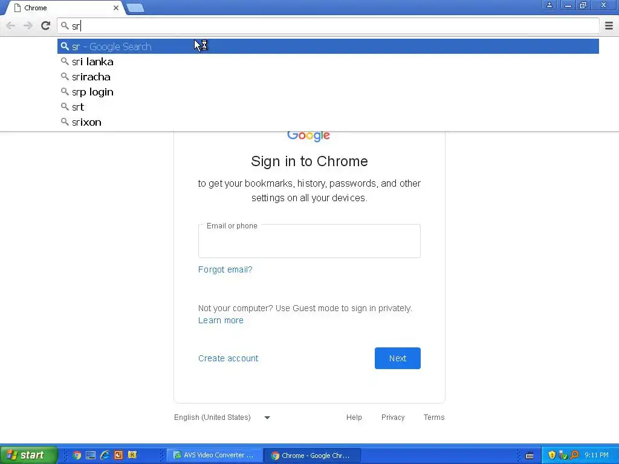Click in the address bar text
Screen dimensions: 619x464
pos(328,26)
